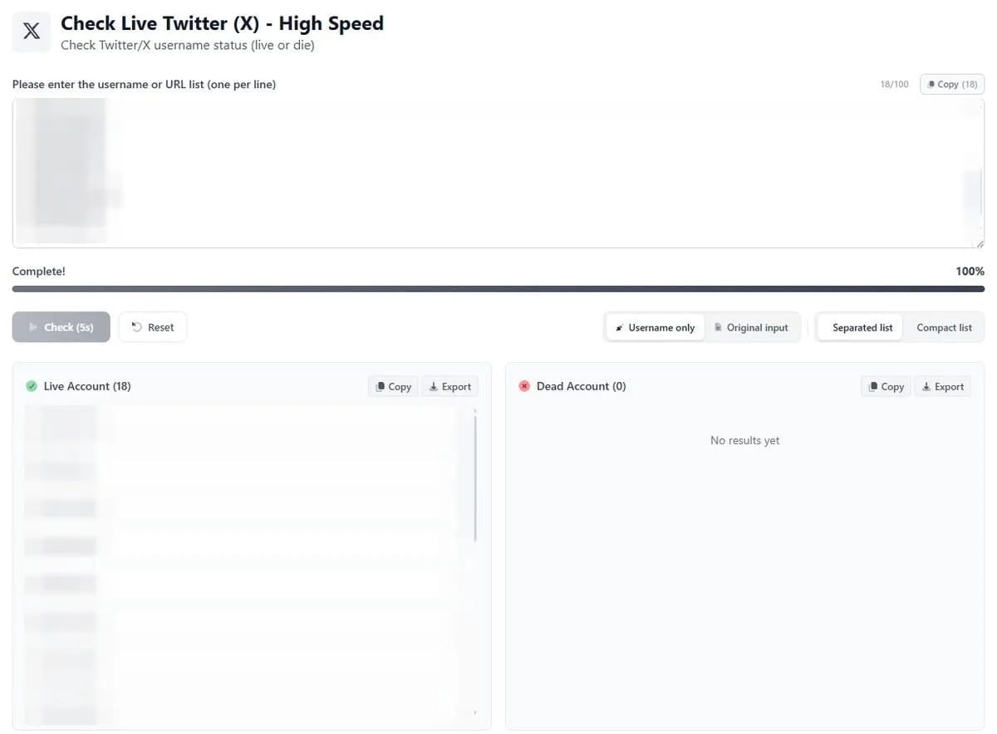Export the Live Account results

(450, 386)
